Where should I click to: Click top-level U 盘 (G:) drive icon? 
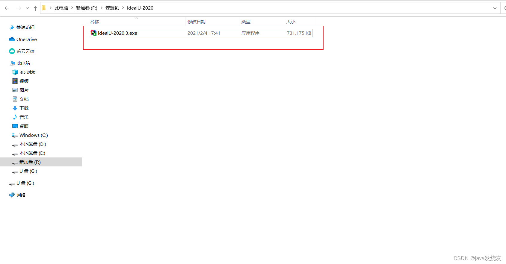click(12, 184)
